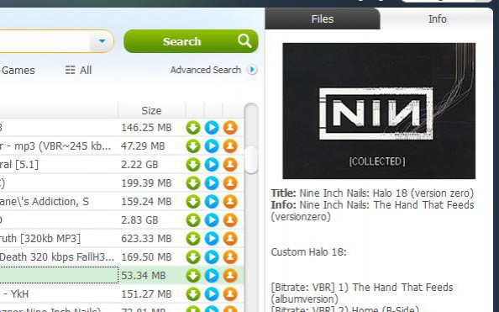499x312 pixels.
Task: Open user icon for 2.83 GB row
Action: [x=230, y=219]
